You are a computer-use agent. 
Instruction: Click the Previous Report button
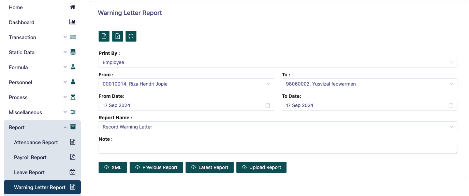156,167
